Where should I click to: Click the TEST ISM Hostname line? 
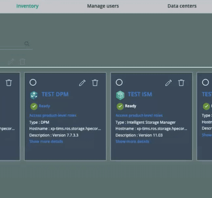tap(151, 129)
